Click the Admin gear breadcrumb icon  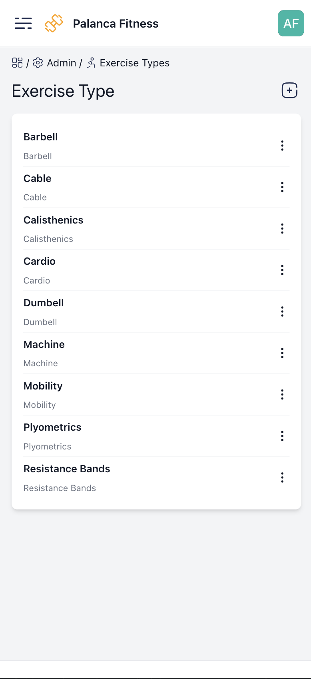click(38, 63)
